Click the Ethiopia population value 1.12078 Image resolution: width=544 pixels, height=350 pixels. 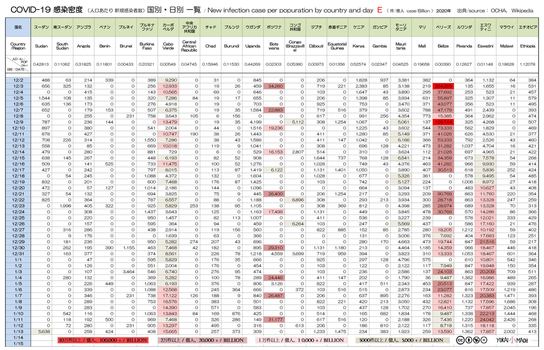[528, 64]
